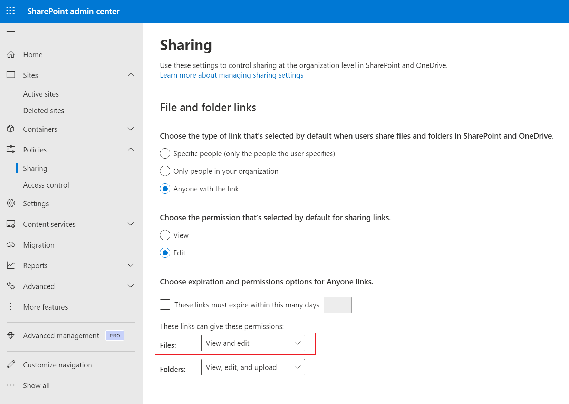
Task: Open the Files permissions dropdown
Action: 253,343
